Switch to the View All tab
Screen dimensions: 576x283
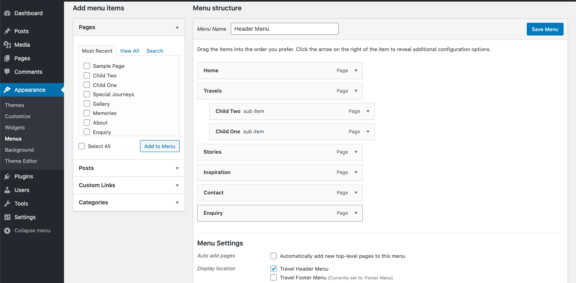(129, 51)
